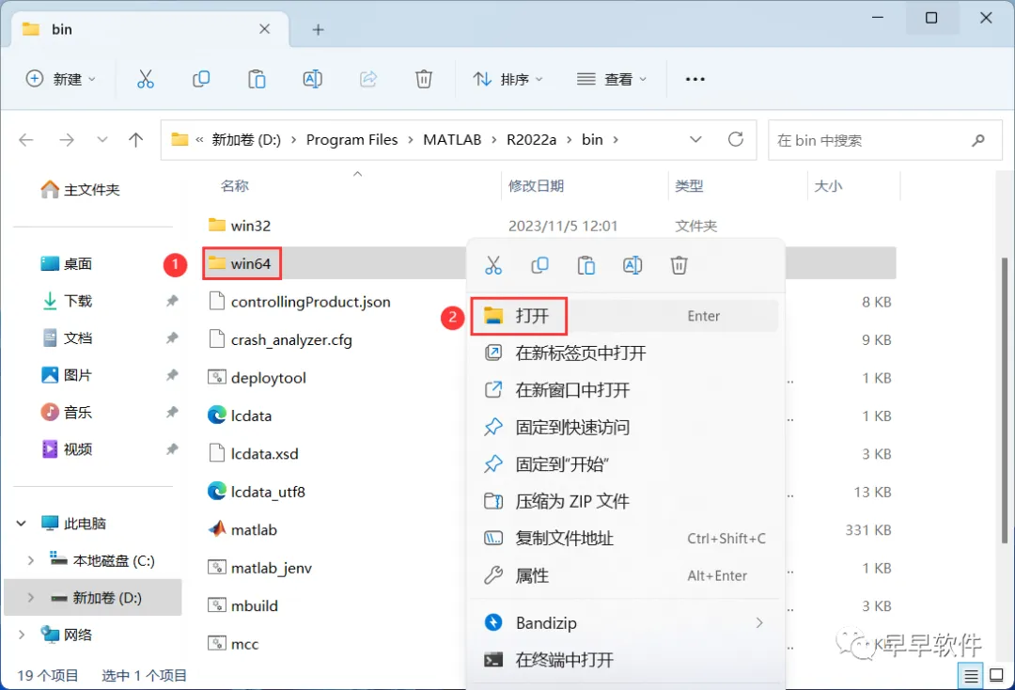1015x690 pixels.
Task: Open 下载 in the sidebar
Action: [x=68, y=300]
